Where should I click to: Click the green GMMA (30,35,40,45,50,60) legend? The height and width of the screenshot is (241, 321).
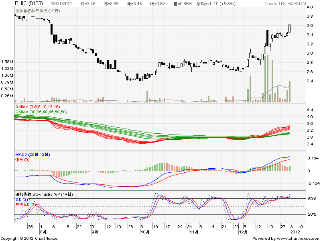point(41,112)
